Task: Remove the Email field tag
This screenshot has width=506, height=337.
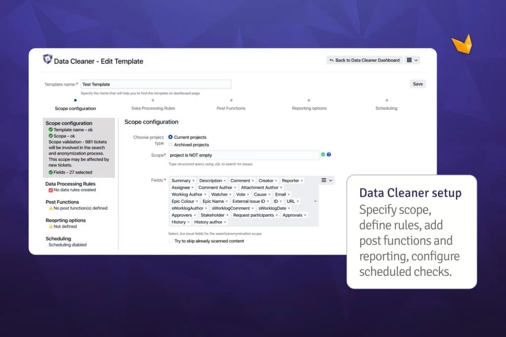Action: pos(289,194)
